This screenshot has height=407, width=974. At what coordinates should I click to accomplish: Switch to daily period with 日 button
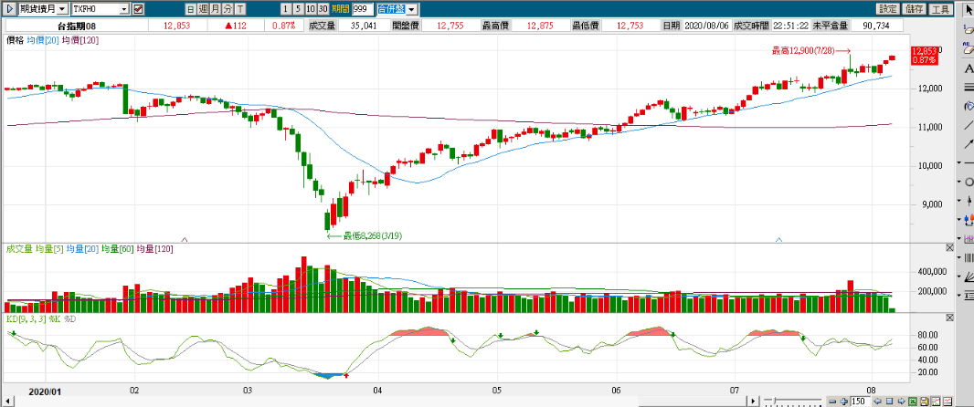(x=191, y=8)
